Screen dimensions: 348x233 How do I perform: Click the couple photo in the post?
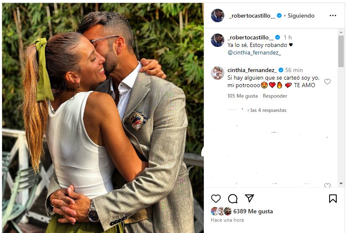point(103,118)
